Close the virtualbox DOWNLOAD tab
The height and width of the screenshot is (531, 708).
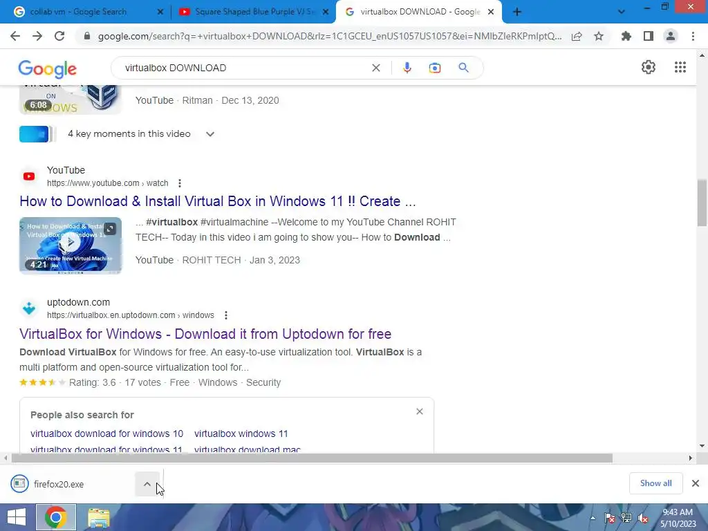tap(491, 12)
